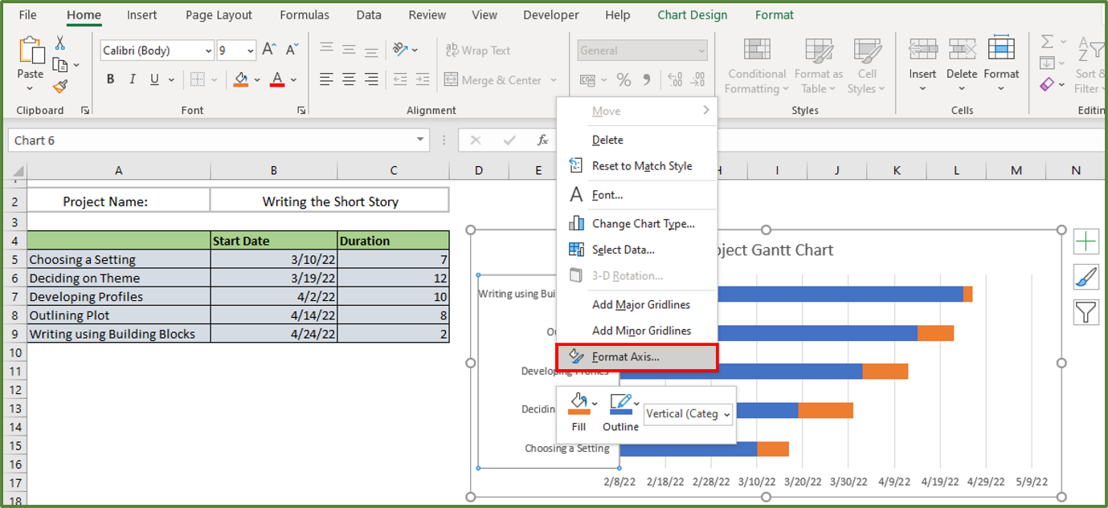
Task: Open Chart Styles with the brush icon
Action: [x=1086, y=277]
